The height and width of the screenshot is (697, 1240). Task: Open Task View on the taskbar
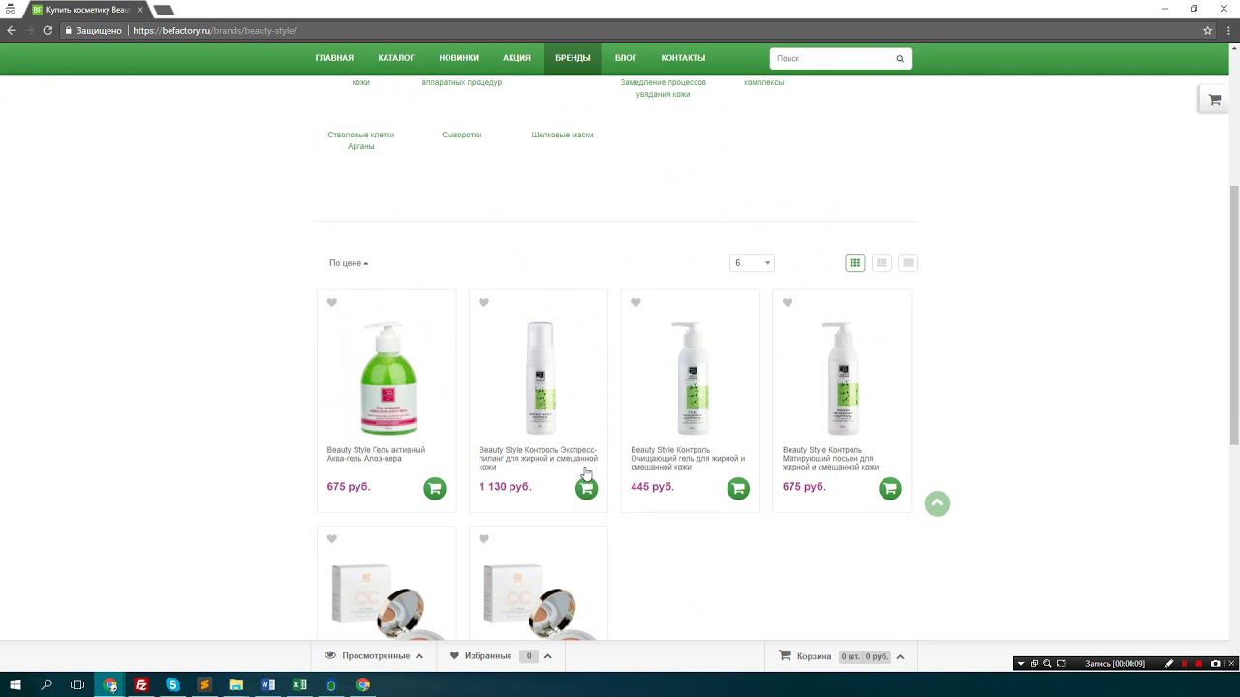point(77,684)
